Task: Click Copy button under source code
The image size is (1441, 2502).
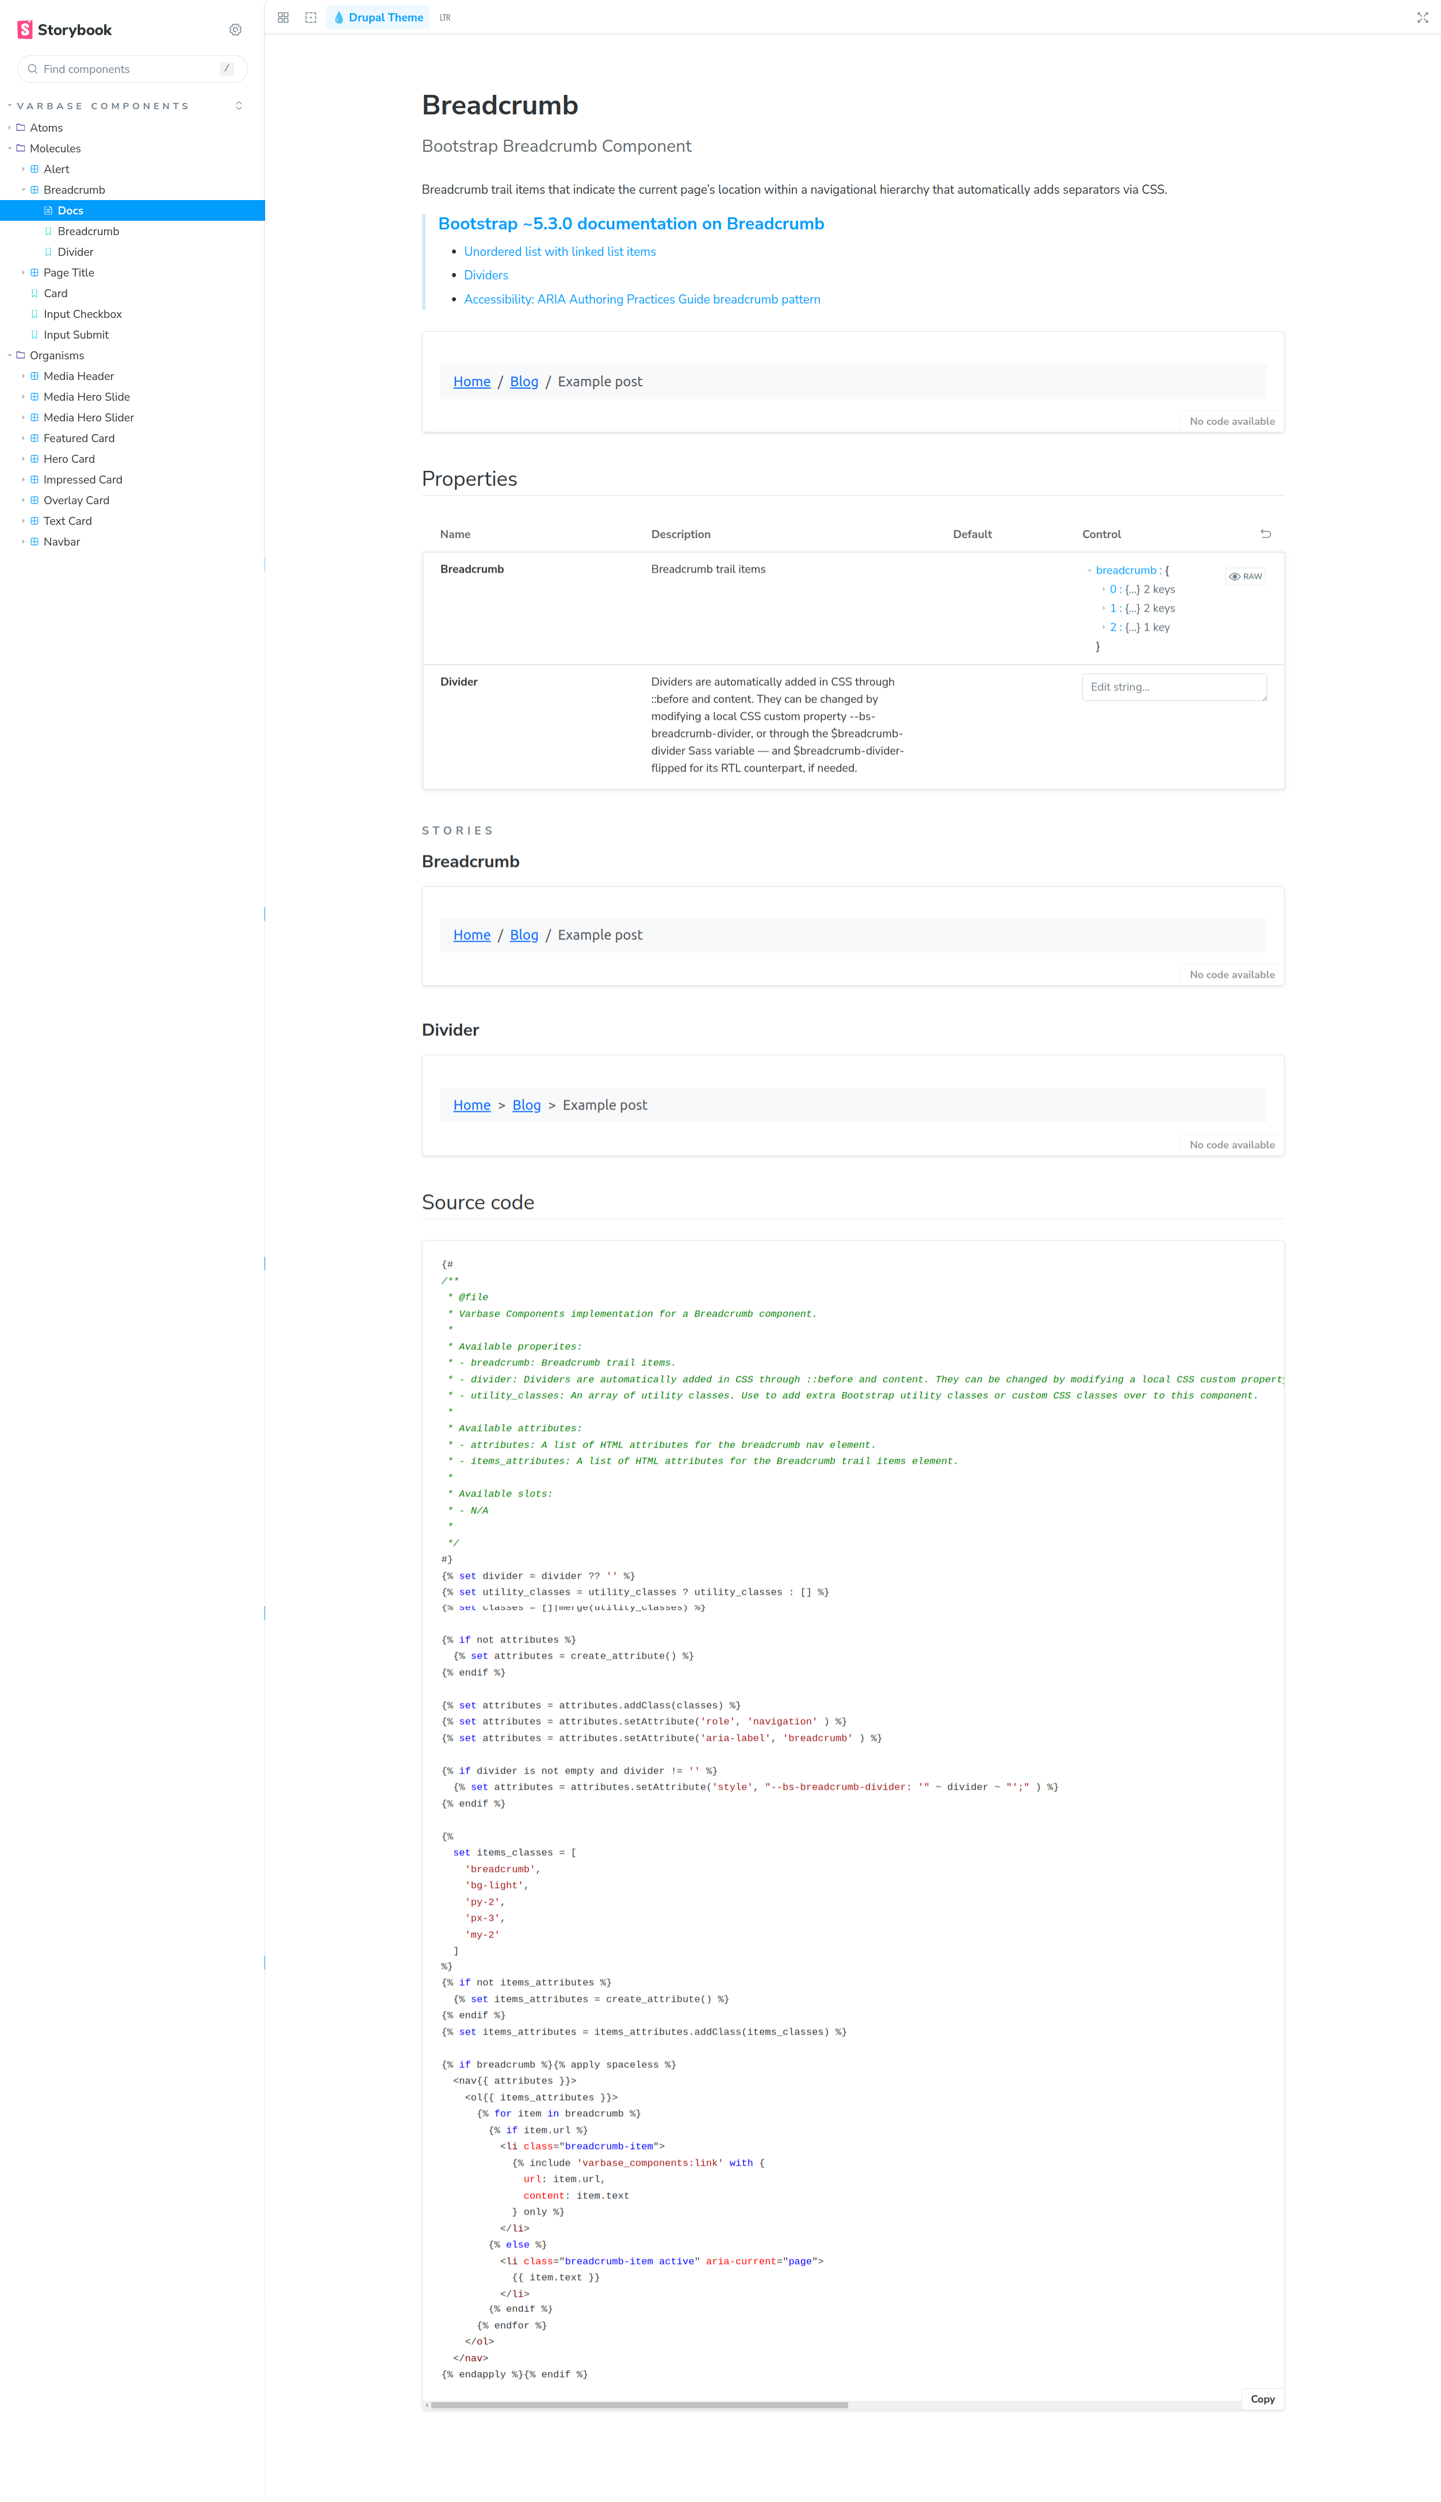Action: pos(1262,2399)
